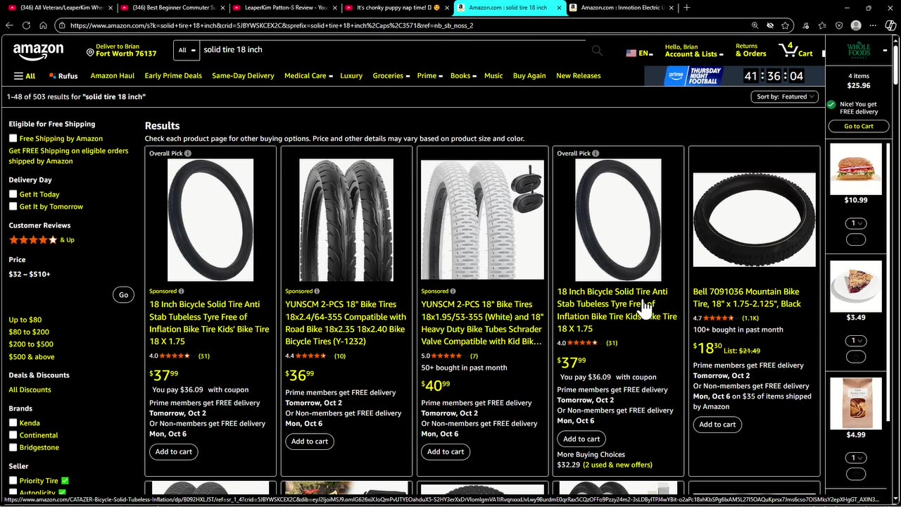Add Bell mountain bike tire to cart
The width and height of the screenshot is (901, 507).
[717, 425]
